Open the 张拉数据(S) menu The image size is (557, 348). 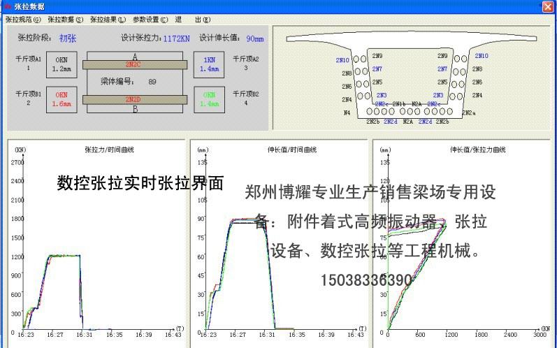pos(66,20)
